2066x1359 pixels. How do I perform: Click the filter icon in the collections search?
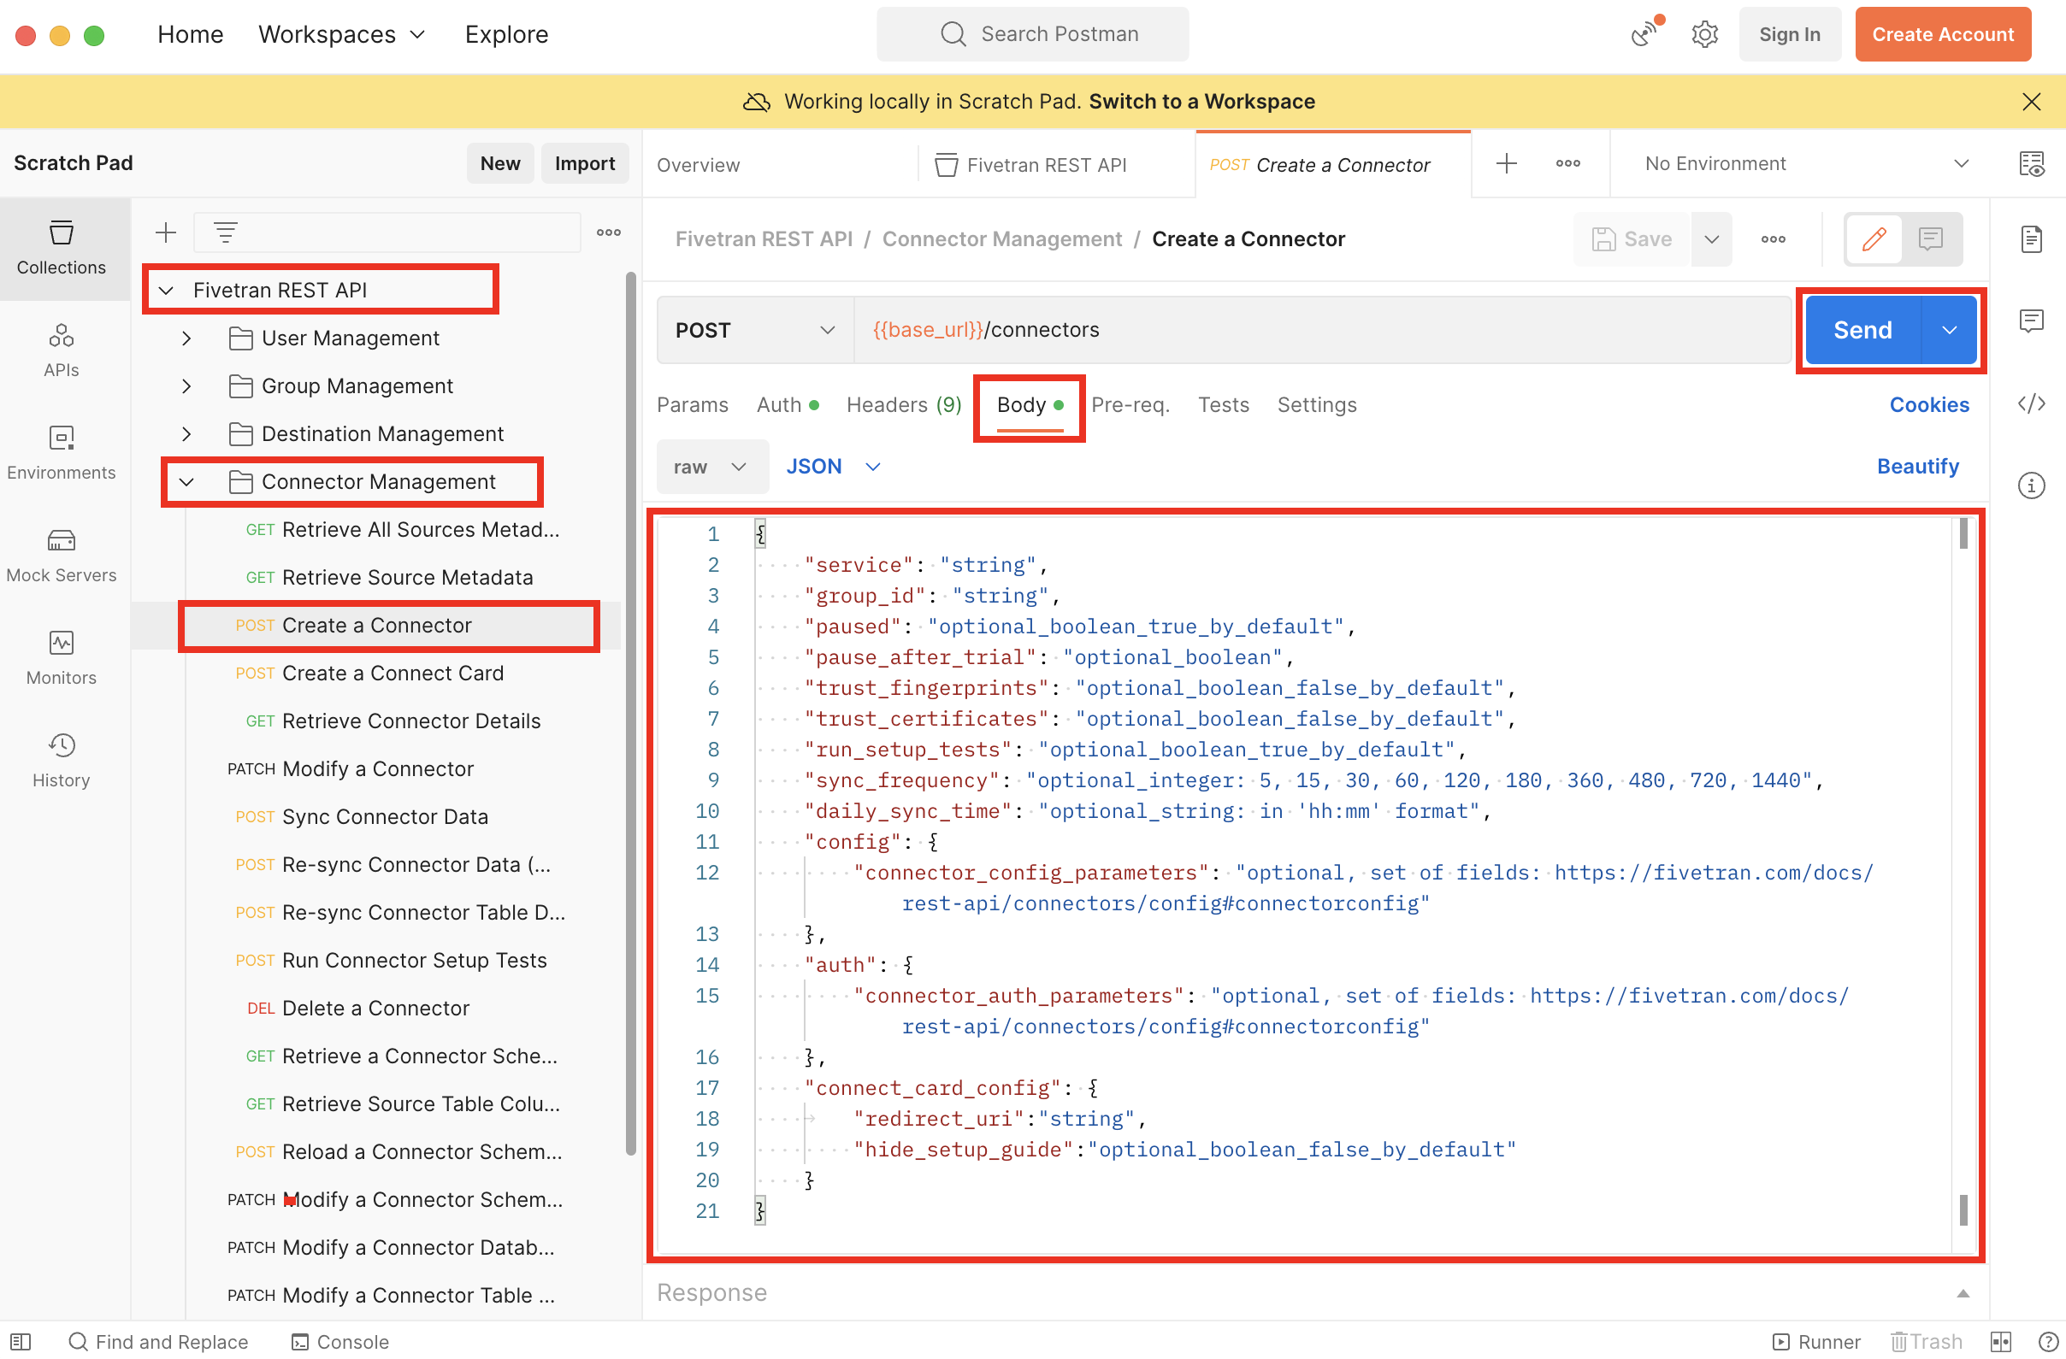[x=226, y=232]
